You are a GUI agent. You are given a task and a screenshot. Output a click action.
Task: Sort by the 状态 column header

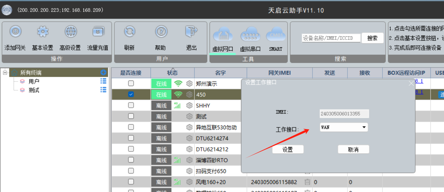(x=172, y=73)
